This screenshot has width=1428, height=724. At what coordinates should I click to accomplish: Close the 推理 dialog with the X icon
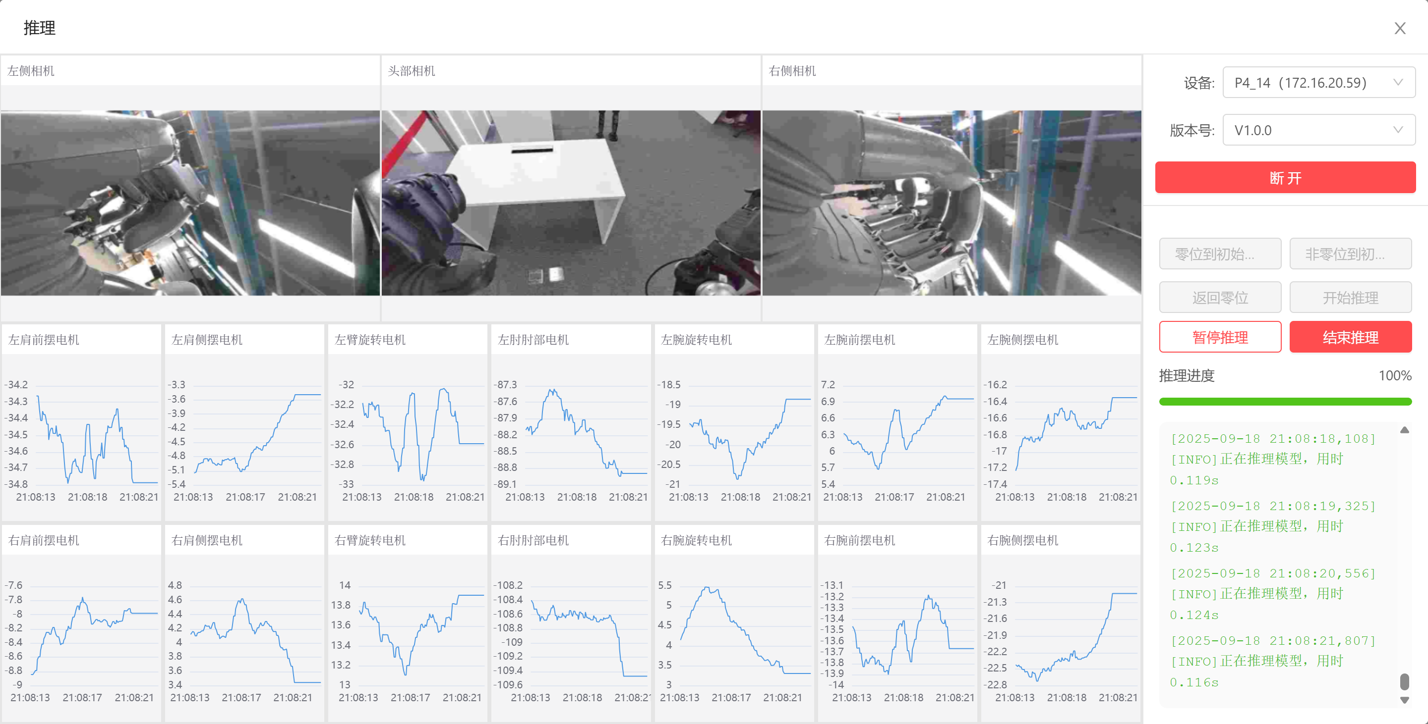point(1400,28)
